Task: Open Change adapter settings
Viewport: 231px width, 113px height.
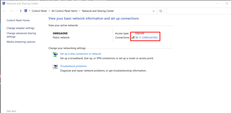Action: point(20,28)
